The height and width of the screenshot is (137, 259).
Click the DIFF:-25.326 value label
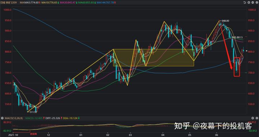[x=53, y=118]
